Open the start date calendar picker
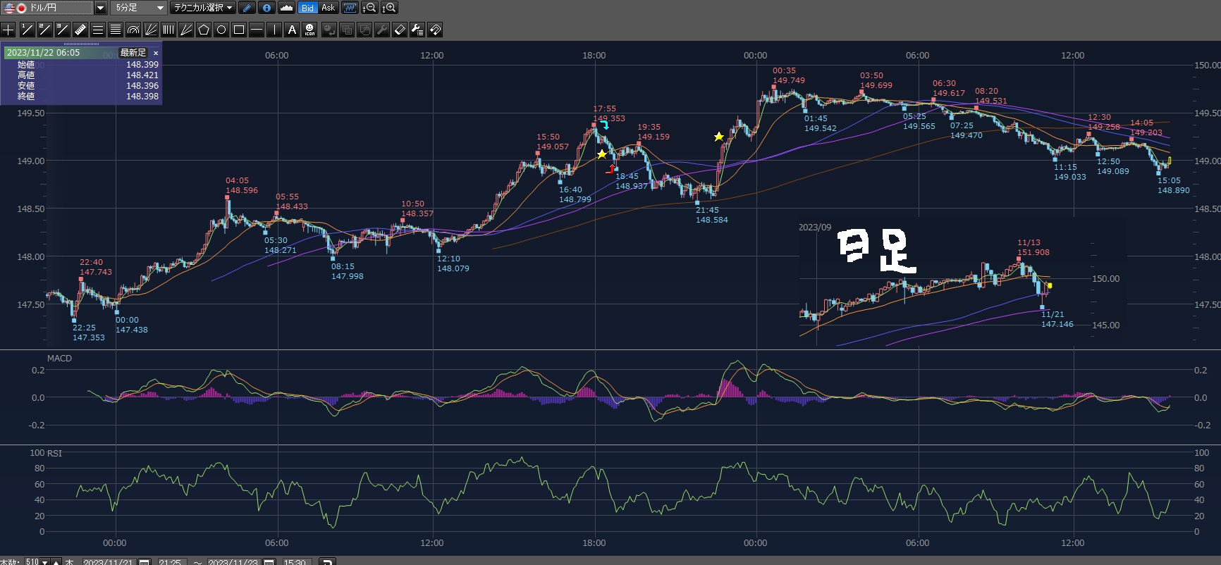 [x=145, y=561]
